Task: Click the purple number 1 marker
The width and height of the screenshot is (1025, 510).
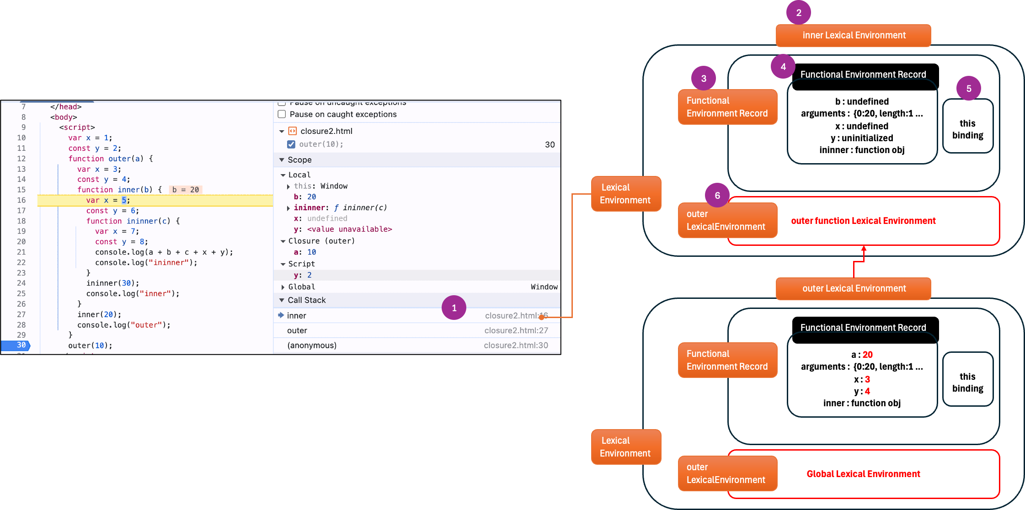Action: click(x=454, y=308)
